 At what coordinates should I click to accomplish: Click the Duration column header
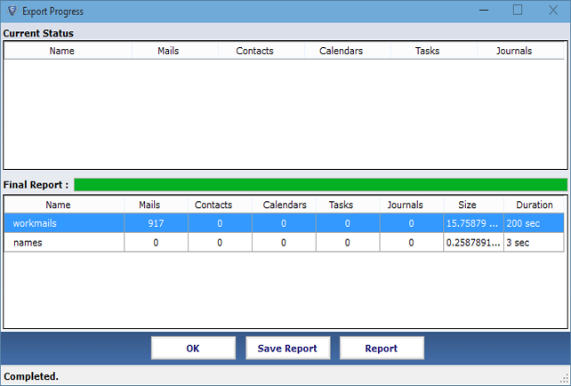534,205
